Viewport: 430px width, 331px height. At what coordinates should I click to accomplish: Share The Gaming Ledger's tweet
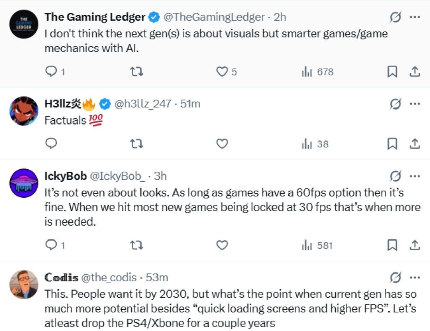click(415, 71)
